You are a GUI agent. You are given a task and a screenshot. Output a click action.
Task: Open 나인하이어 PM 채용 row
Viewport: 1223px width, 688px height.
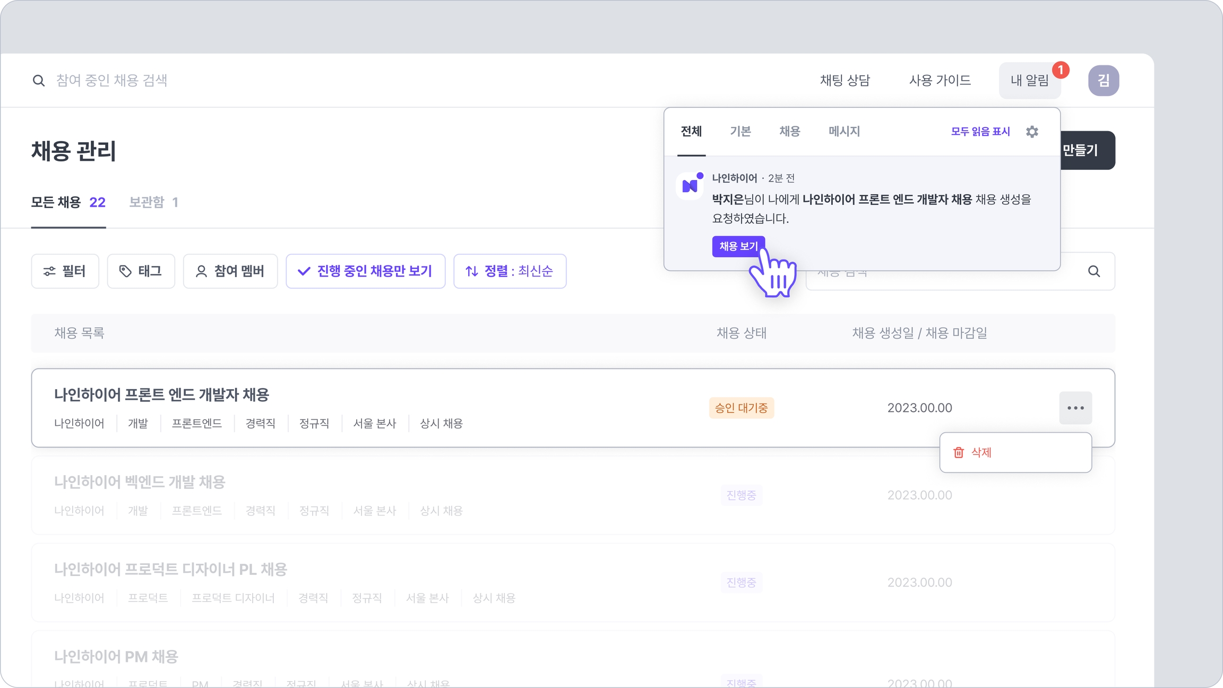(573, 659)
